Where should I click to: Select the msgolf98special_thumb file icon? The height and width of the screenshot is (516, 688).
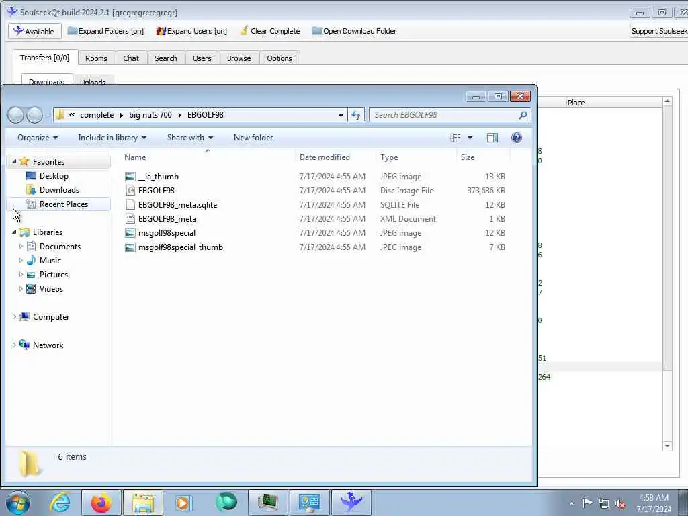pyautogui.click(x=130, y=247)
